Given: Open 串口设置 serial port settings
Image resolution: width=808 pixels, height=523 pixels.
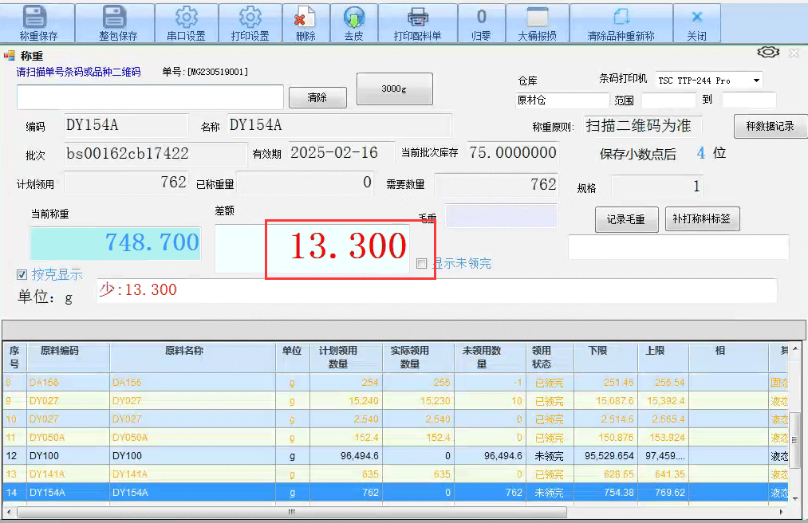Looking at the screenshot, I should click(186, 17).
